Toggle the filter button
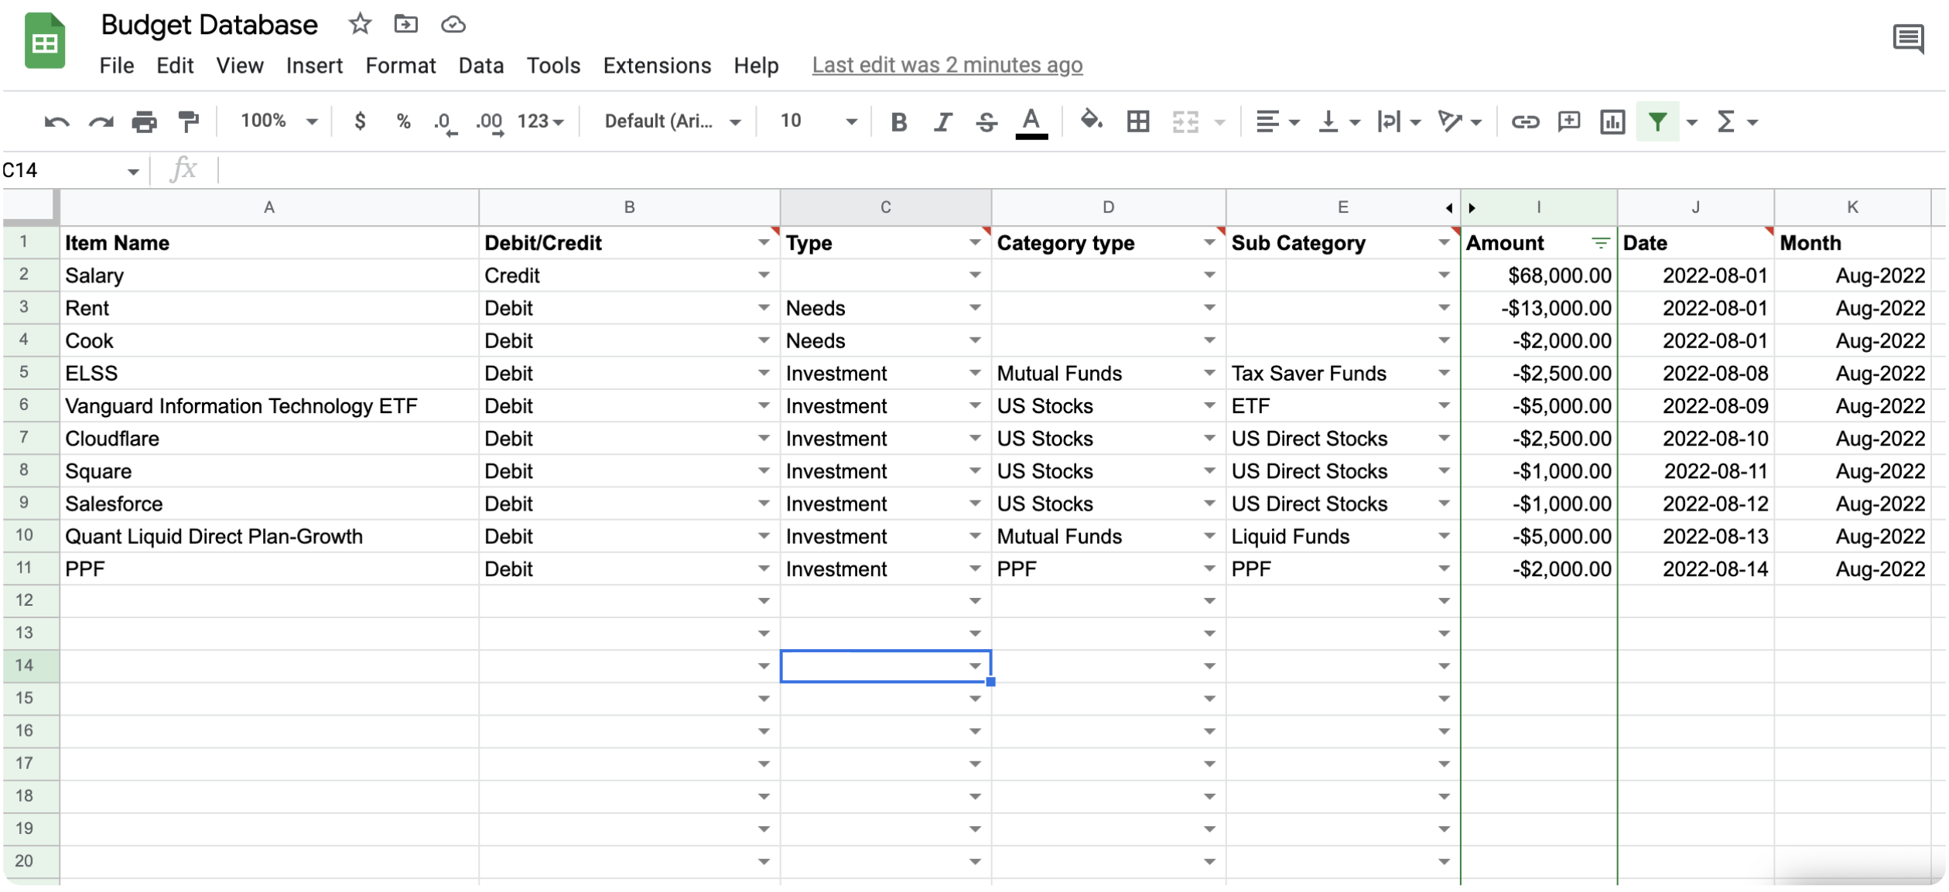 coord(1657,121)
